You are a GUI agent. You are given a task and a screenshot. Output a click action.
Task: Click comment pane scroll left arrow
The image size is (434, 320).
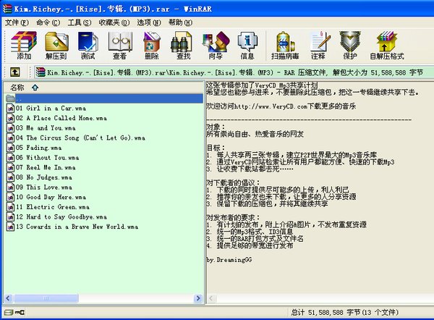pos(211,298)
